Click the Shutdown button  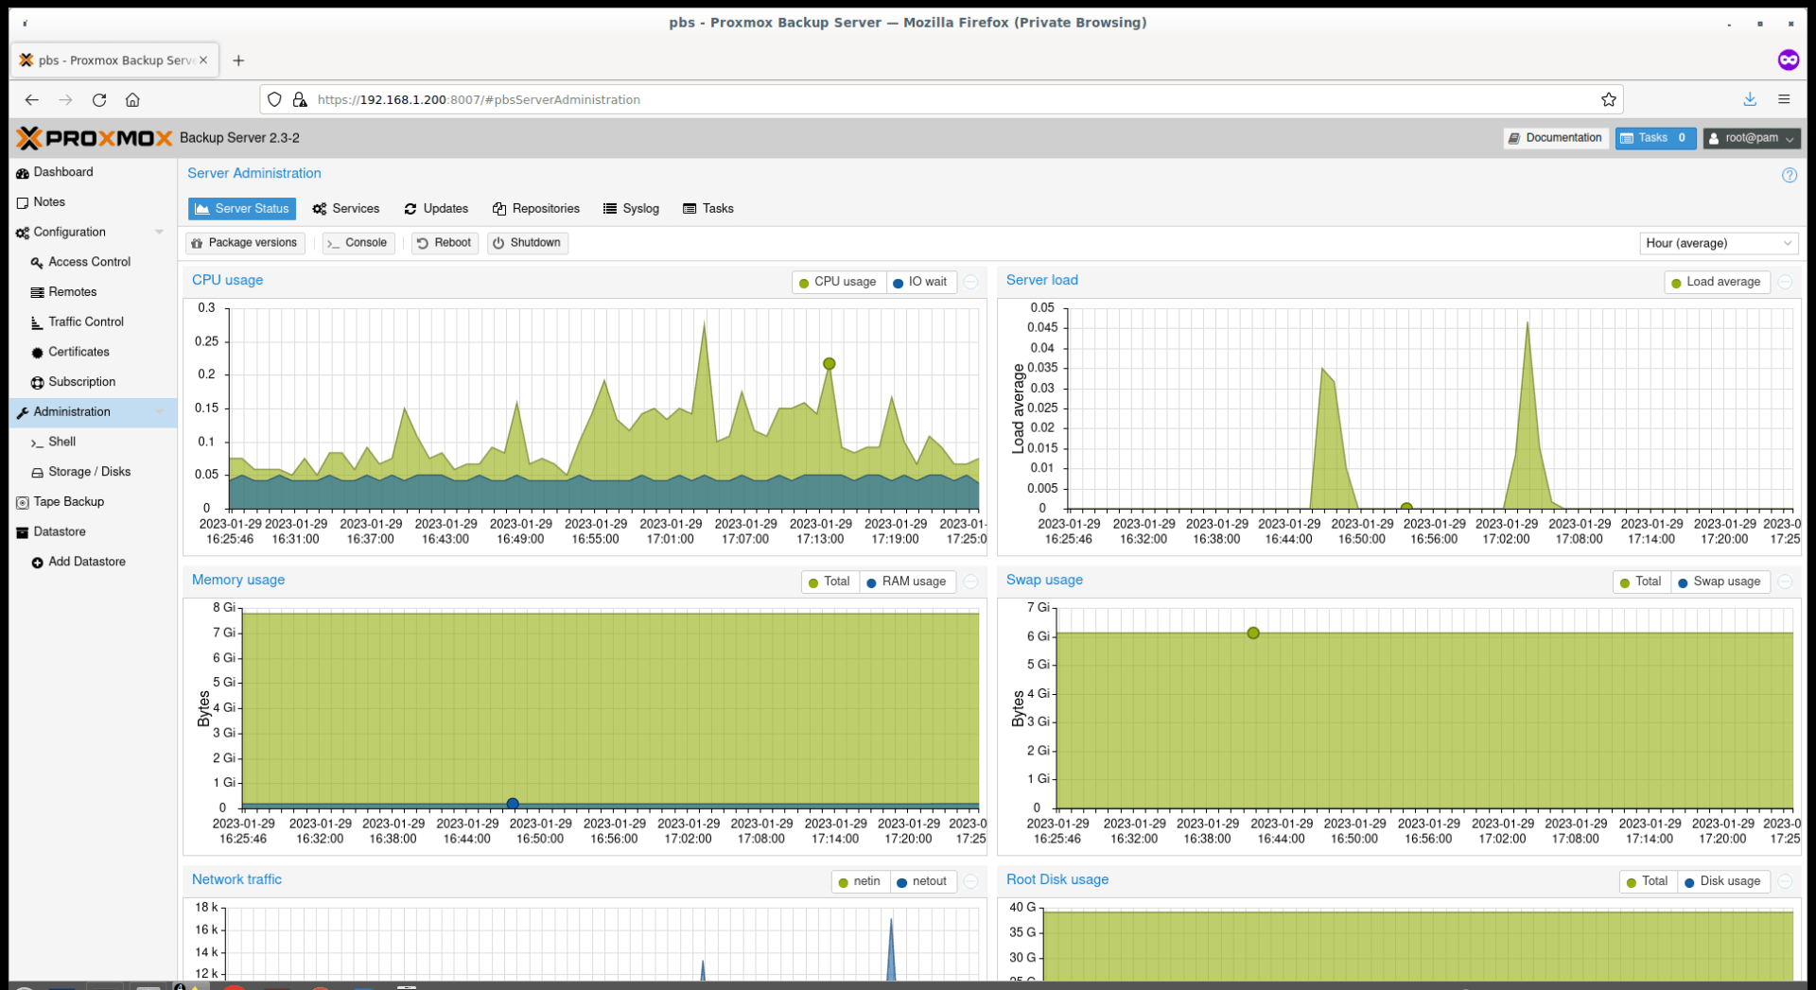tap(527, 242)
